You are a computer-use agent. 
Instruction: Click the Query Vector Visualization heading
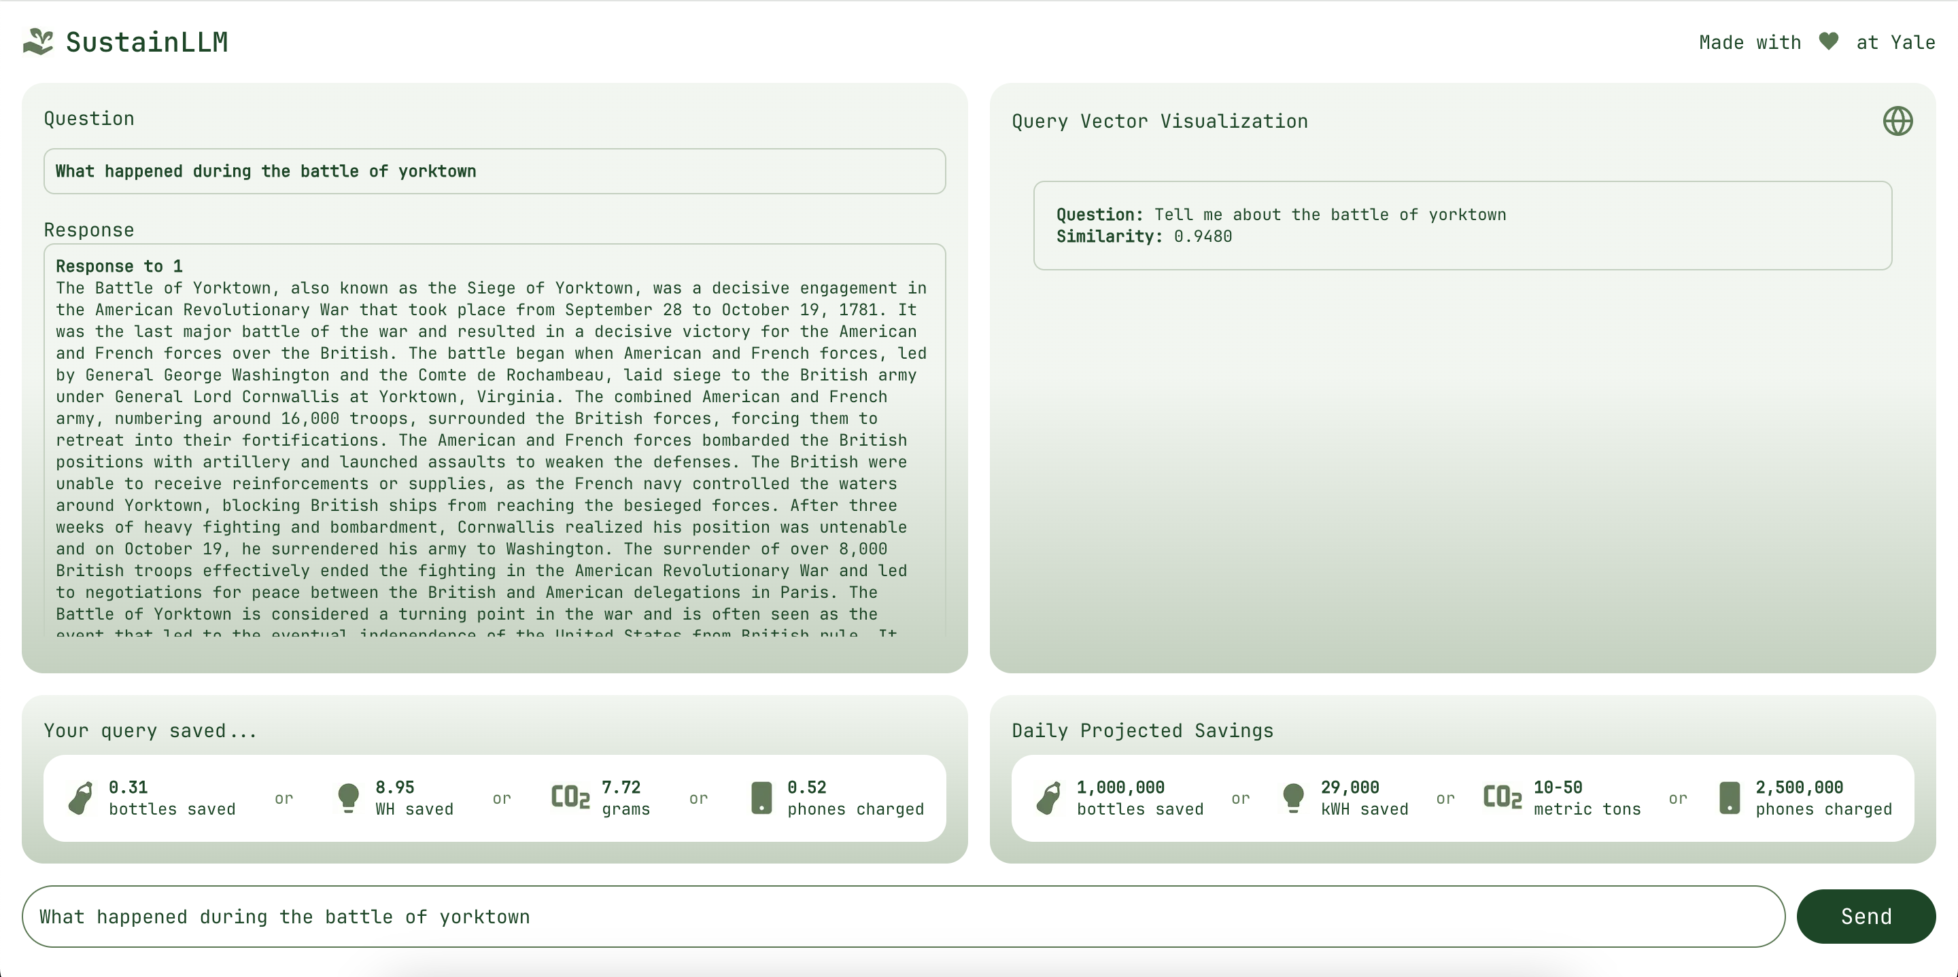tap(1159, 122)
